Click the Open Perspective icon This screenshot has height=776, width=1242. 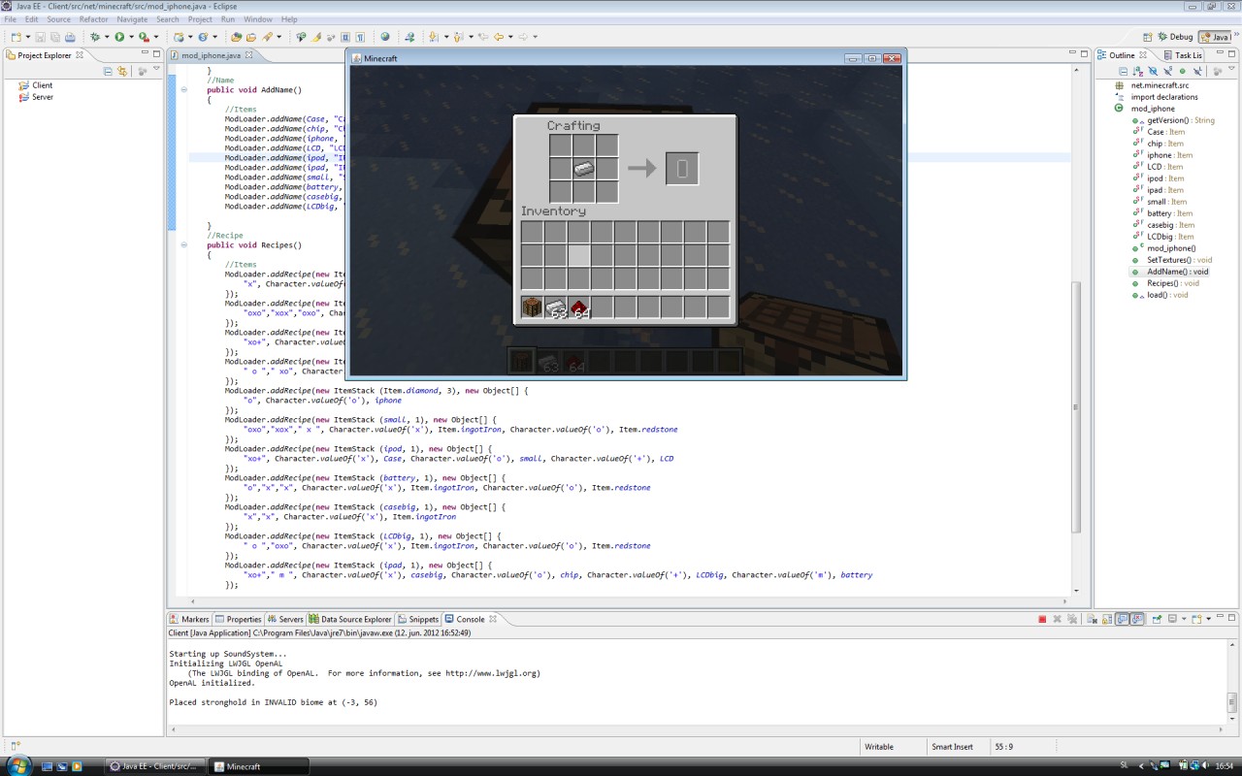pyautogui.click(x=1146, y=37)
